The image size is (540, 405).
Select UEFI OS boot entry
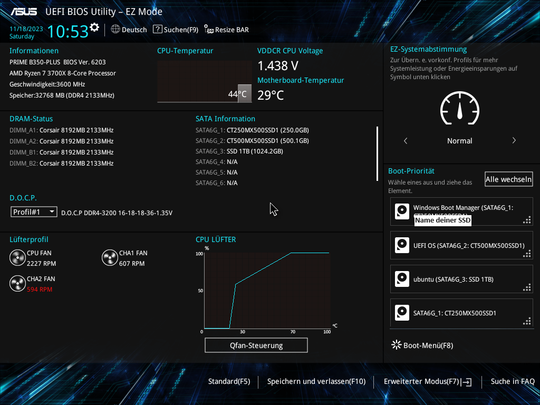[461, 245]
